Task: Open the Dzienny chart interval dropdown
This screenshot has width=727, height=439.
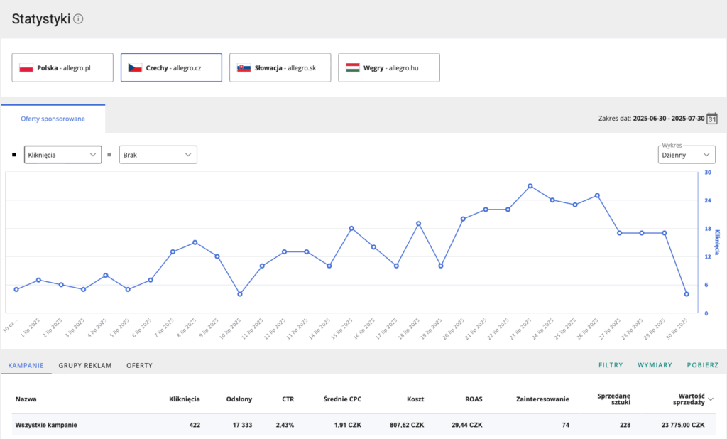Action: click(x=687, y=154)
